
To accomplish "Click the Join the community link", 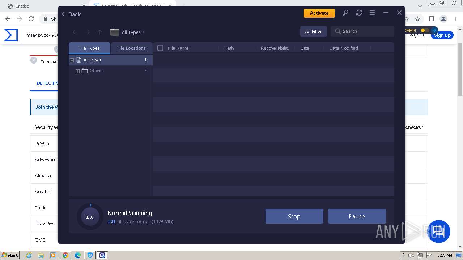I will 47,107.
